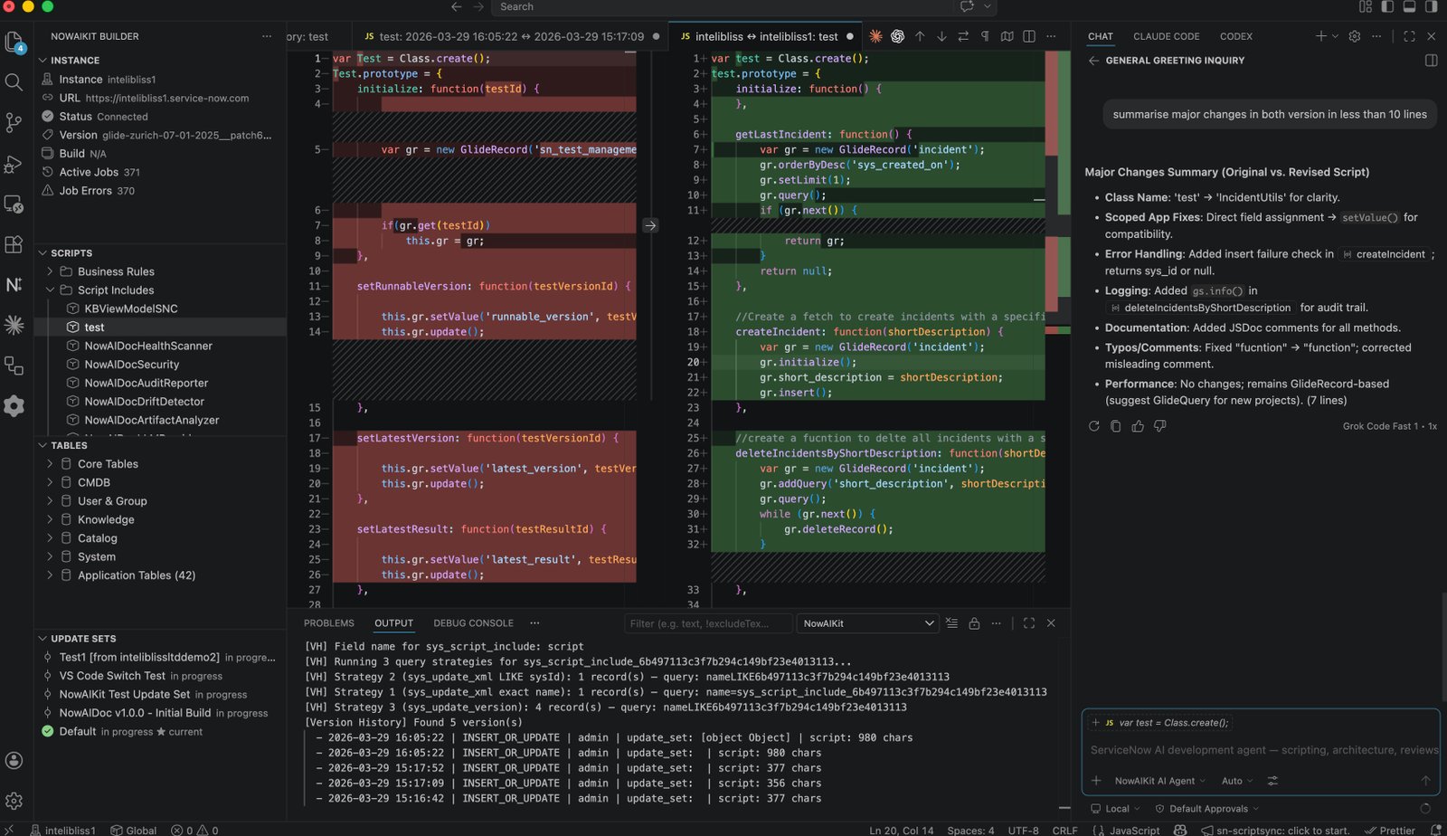Retry the chat response with regenerate icon

1093,426
